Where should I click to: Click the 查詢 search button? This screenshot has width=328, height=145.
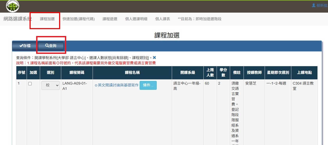click(51, 46)
